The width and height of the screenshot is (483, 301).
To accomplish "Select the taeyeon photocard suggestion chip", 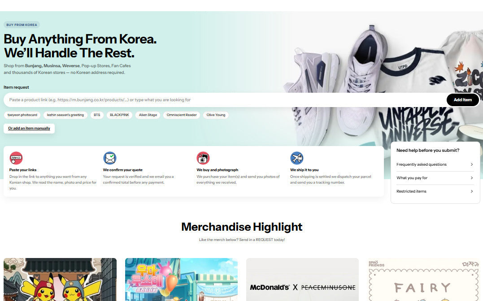I will (22, 115).
